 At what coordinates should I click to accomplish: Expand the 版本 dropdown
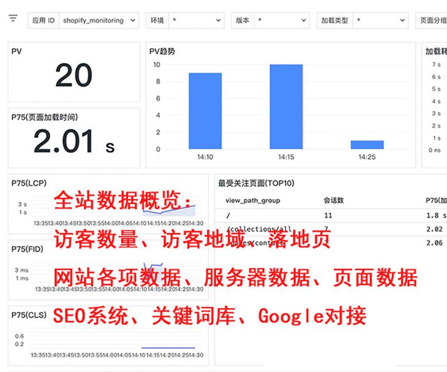pos(282,21)
